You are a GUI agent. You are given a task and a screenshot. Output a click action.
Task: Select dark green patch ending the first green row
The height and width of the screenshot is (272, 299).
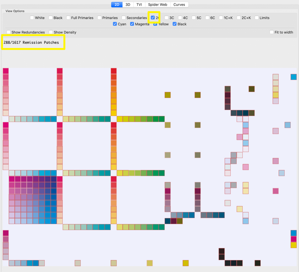pyautogui.click(x=162, y=119)
